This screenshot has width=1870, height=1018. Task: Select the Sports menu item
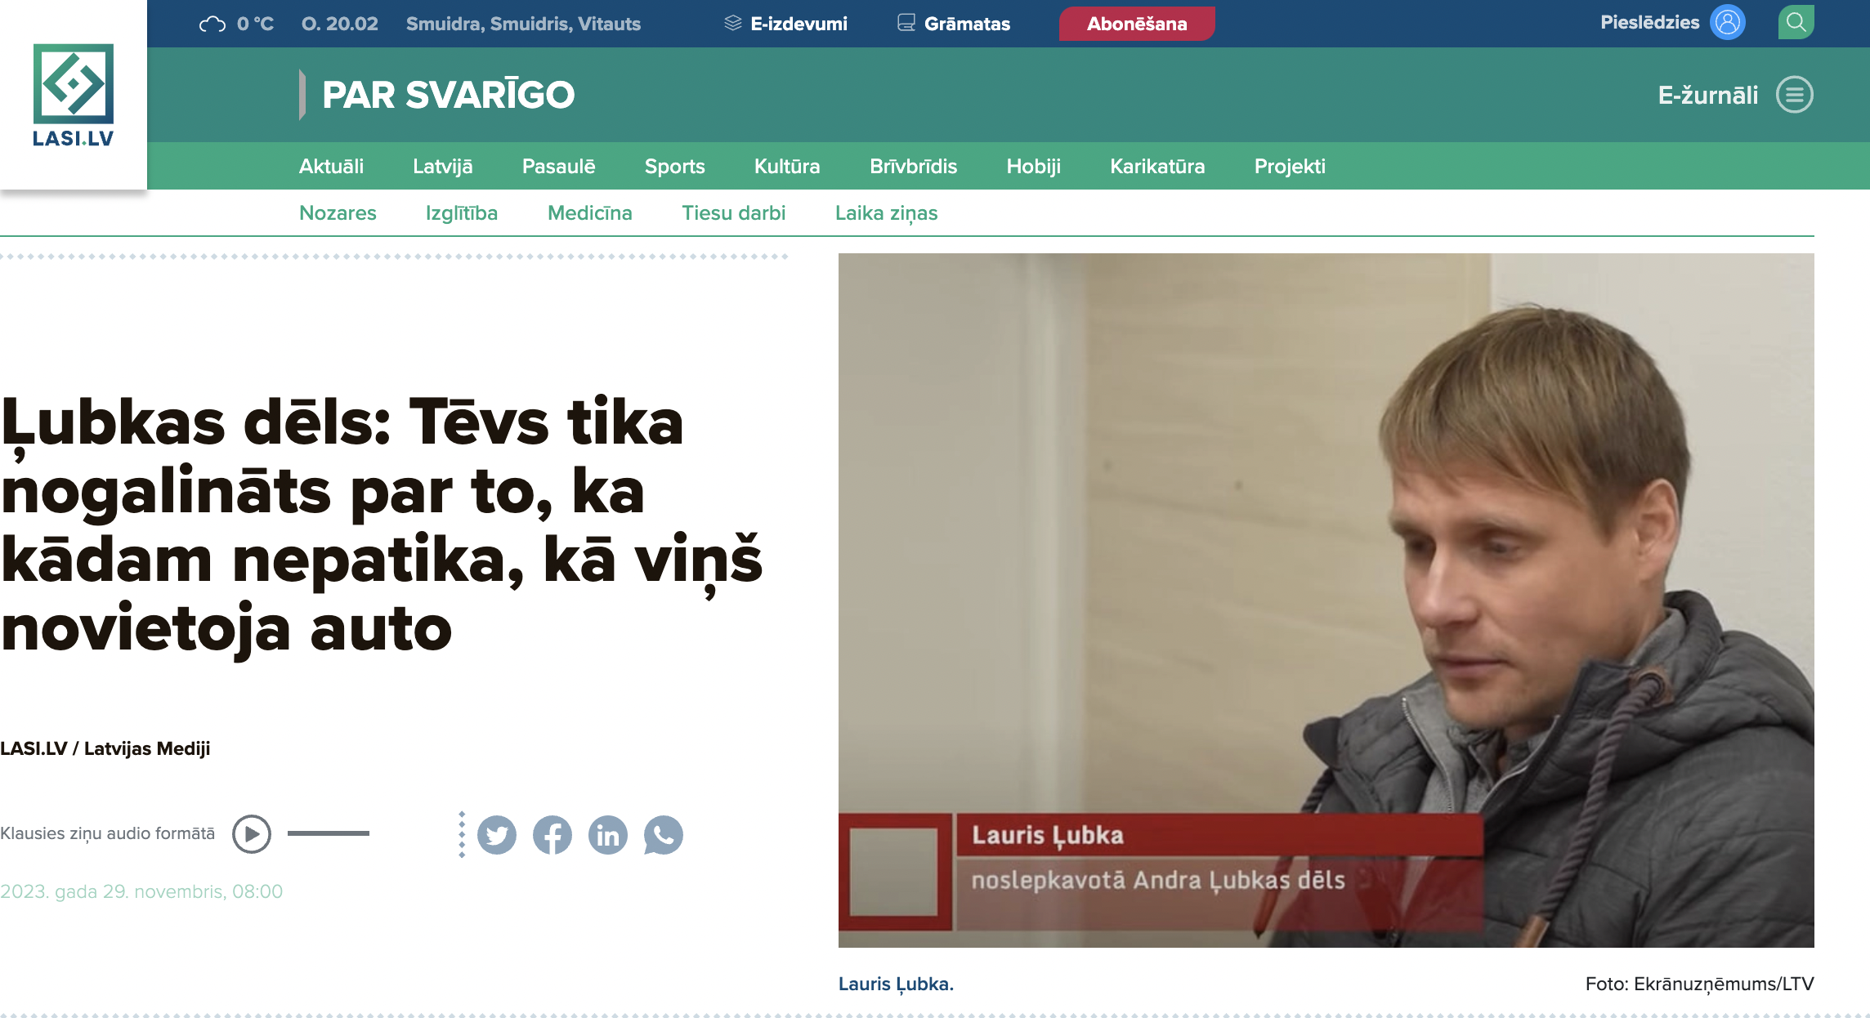tap(674, 166)
